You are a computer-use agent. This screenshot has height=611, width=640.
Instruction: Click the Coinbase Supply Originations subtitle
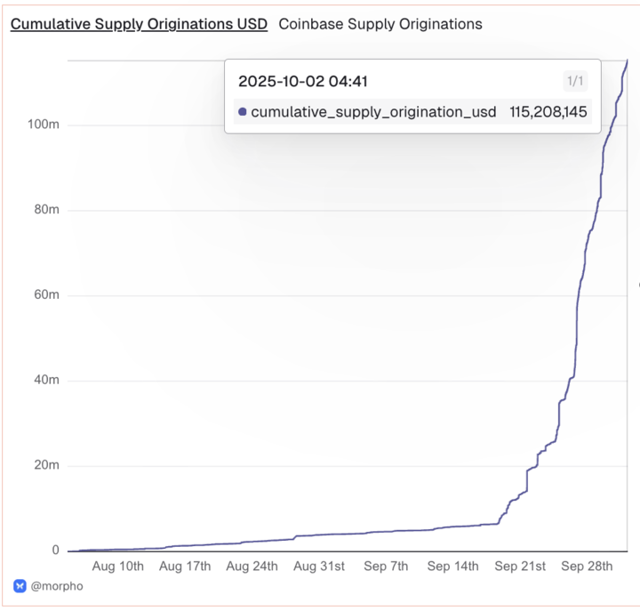pyautogui.click(x=380, y=24)
